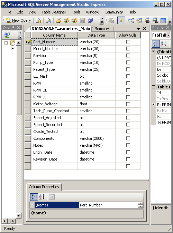Screen dimensions: 173x233
Task: Open the Table Designer menu
Action: pyautogui.click(x=54, y=12)
